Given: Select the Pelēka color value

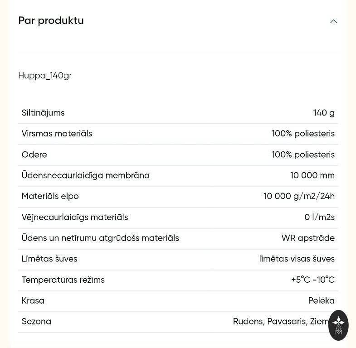Looking at the screenshot, I should click(x=322, y=300).
